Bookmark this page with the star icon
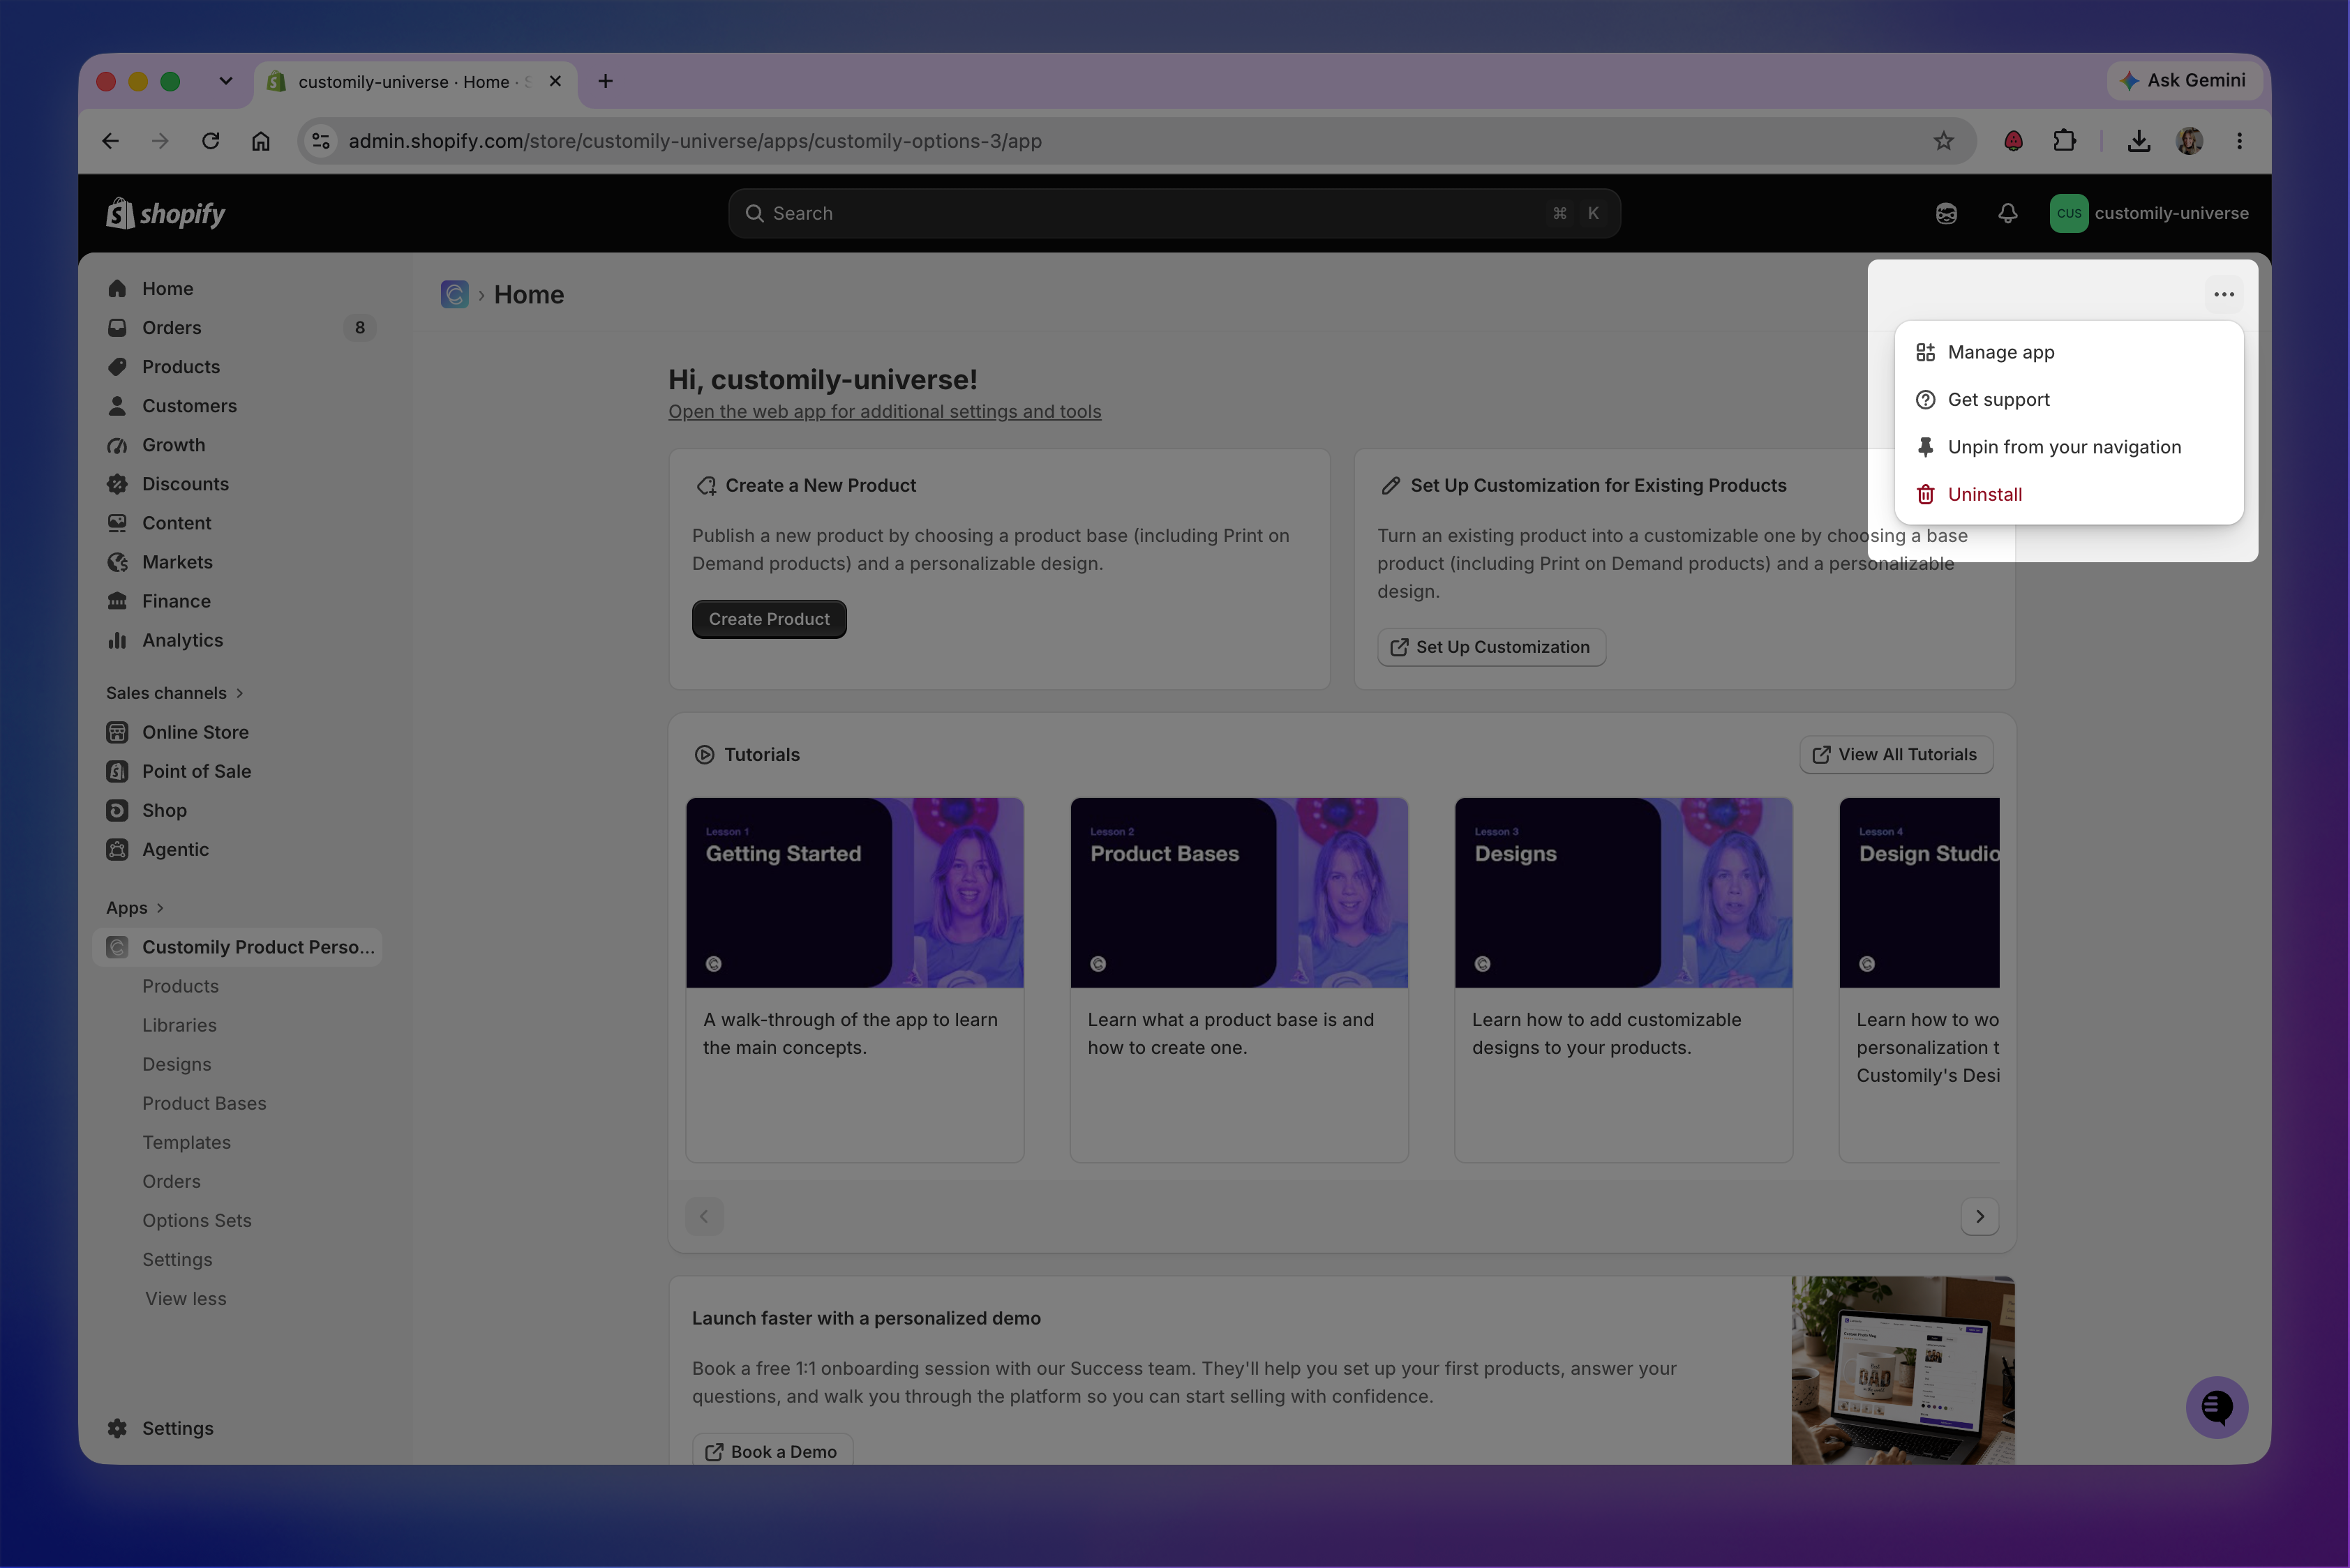The height and width of the screenshot is (1568, 2350). (1943, 141)
